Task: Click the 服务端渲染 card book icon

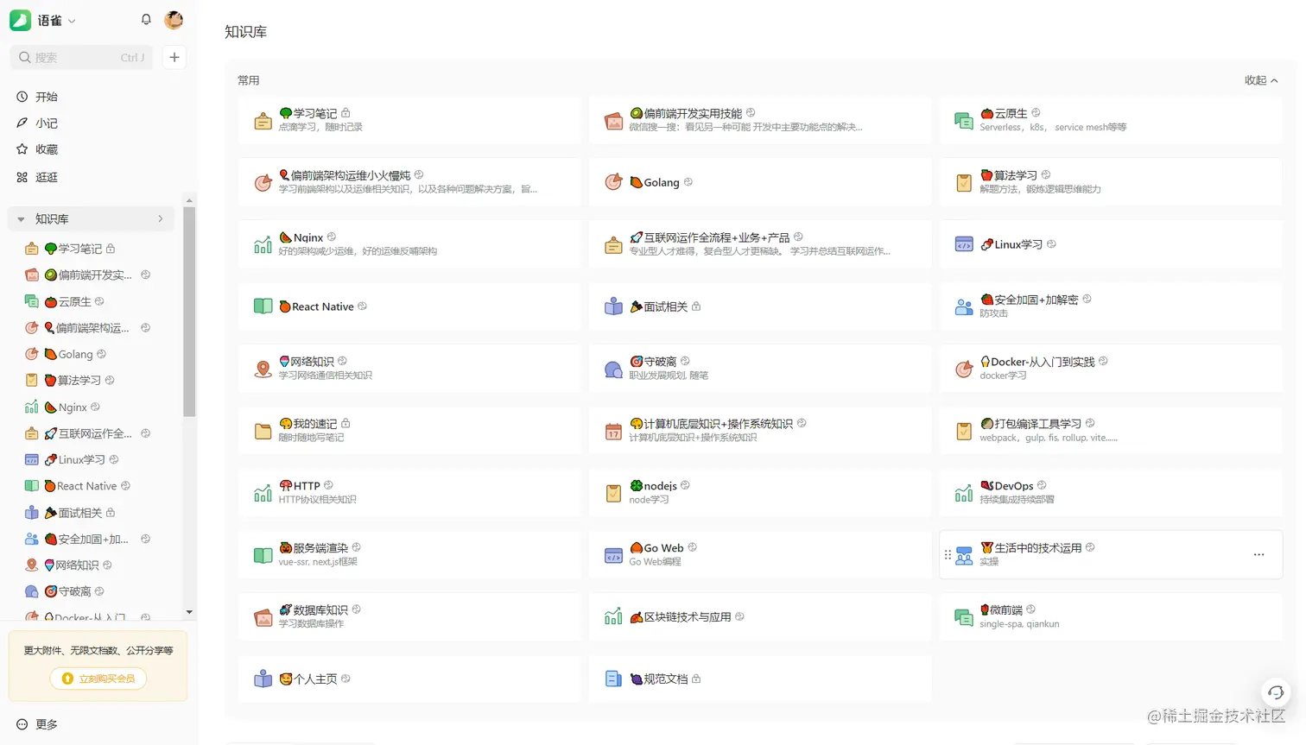Action: 263,555
